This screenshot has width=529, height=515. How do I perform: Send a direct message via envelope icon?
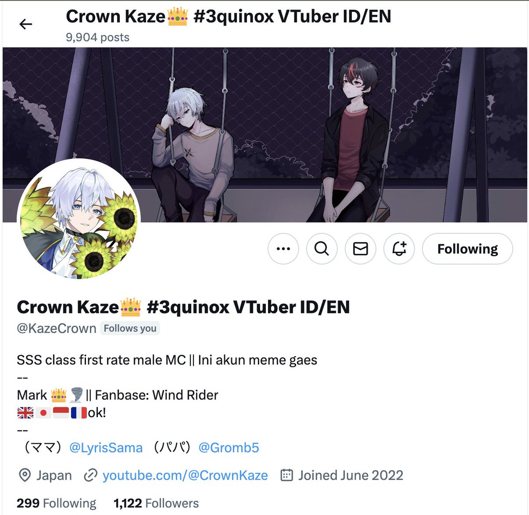[x=361, y=249]
